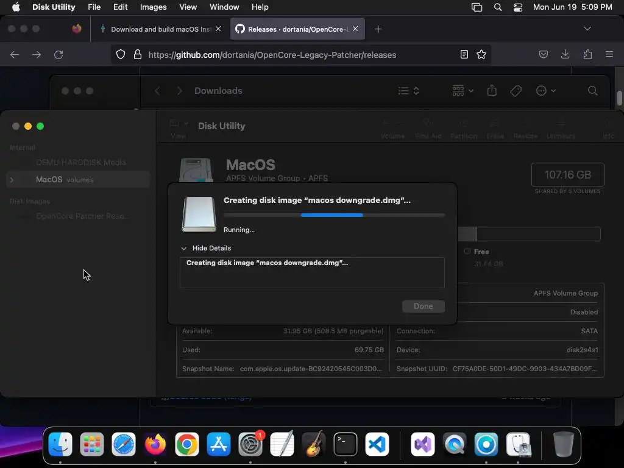
Task: Select OpenCore Patcher Resources disk image
Action: coord(81,216)
